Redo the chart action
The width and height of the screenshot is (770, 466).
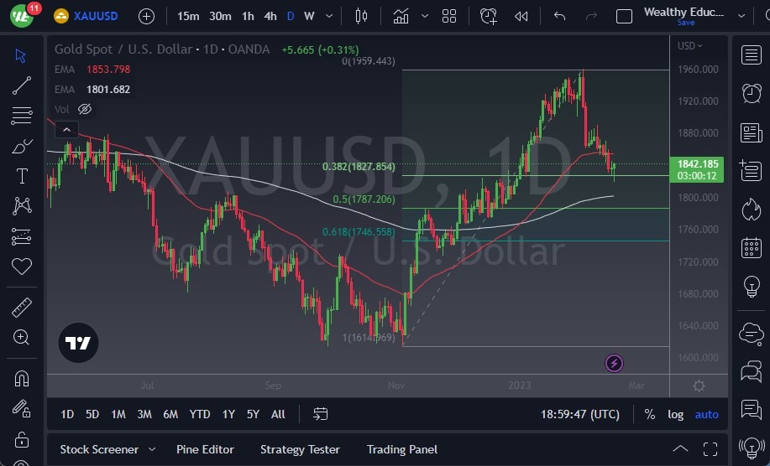click(x=591, y=16)
